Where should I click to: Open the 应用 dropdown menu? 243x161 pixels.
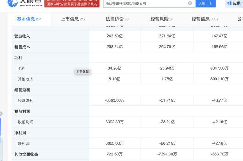(x=237, y=3)
